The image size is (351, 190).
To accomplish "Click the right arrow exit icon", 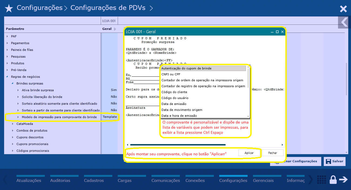I will [343, 180].
